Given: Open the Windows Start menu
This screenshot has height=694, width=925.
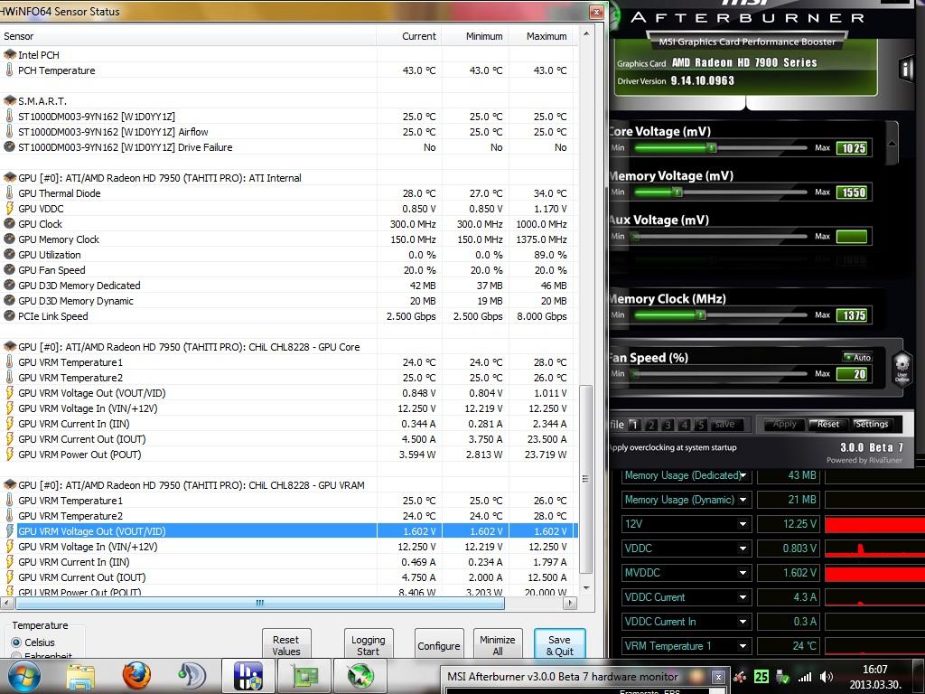Looking at the screenshot, I should click(x=23, y=676).
